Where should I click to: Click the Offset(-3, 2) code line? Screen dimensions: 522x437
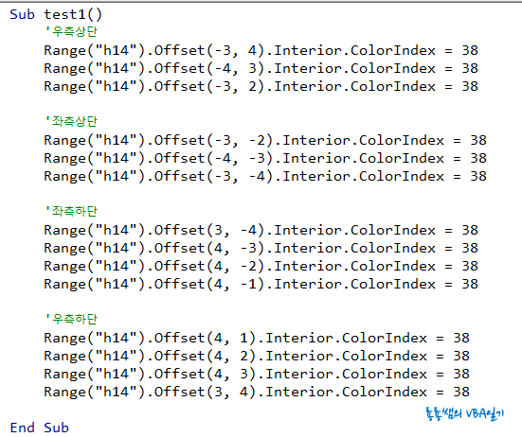tap(261, 86)
